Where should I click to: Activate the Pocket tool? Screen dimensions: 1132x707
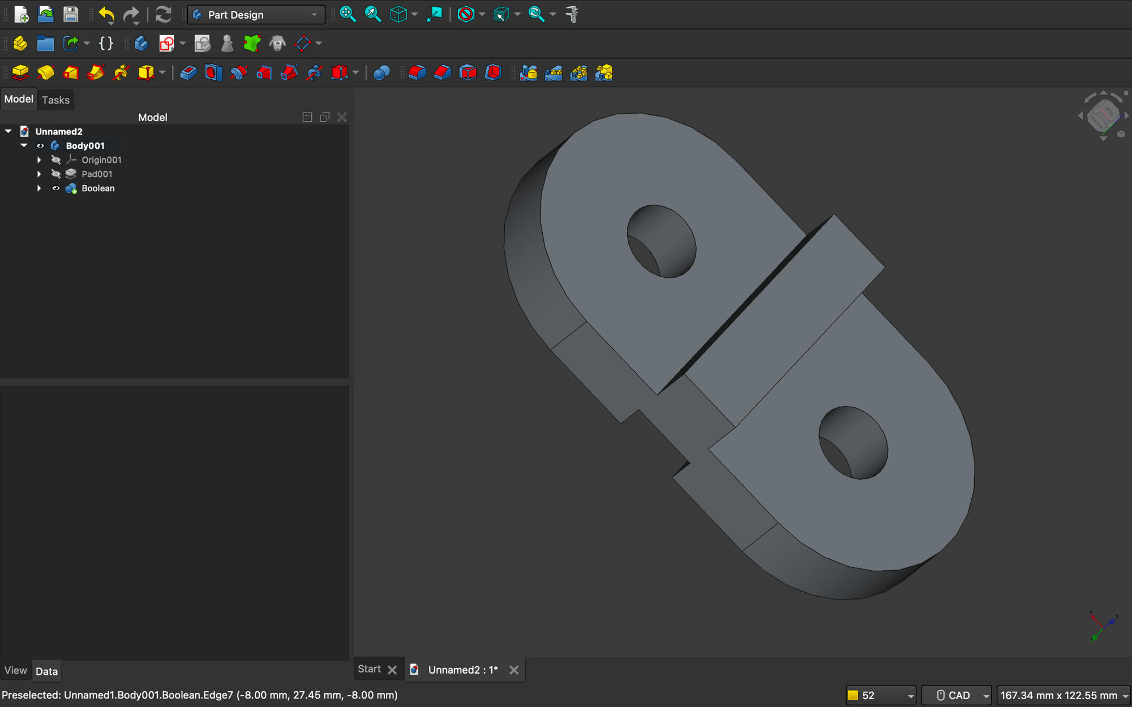click(188, 72)
